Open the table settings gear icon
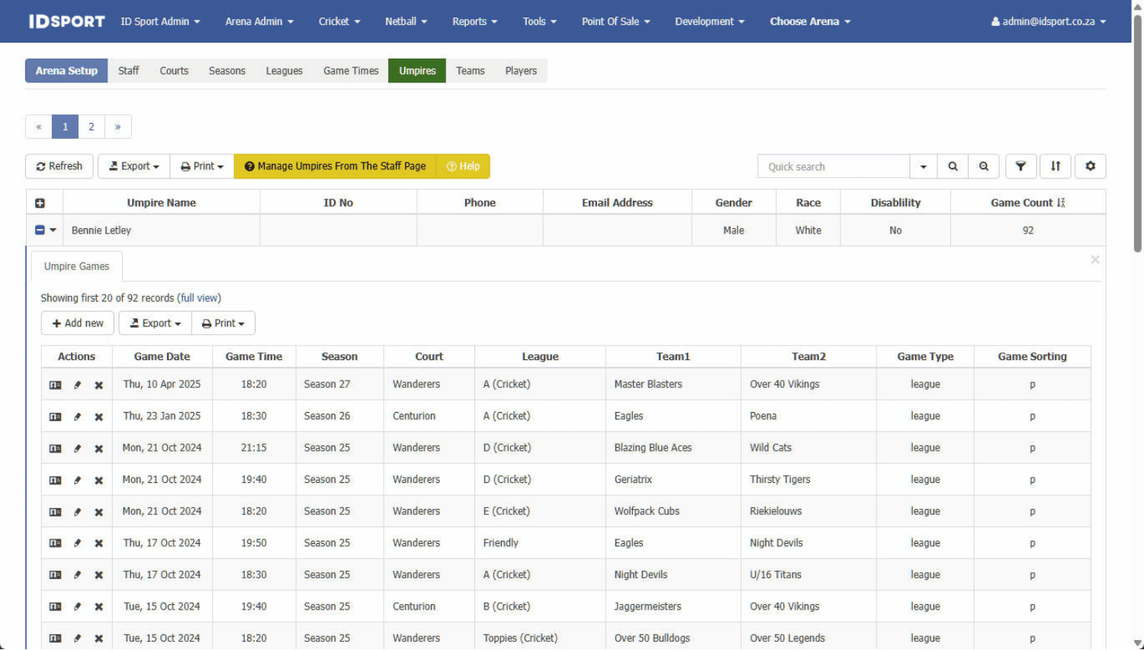The image size is (1144, 650). [x=1090, y=166]
